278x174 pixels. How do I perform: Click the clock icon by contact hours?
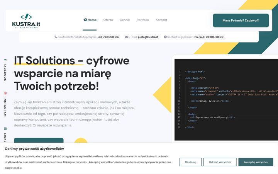[x=165, y=37]
